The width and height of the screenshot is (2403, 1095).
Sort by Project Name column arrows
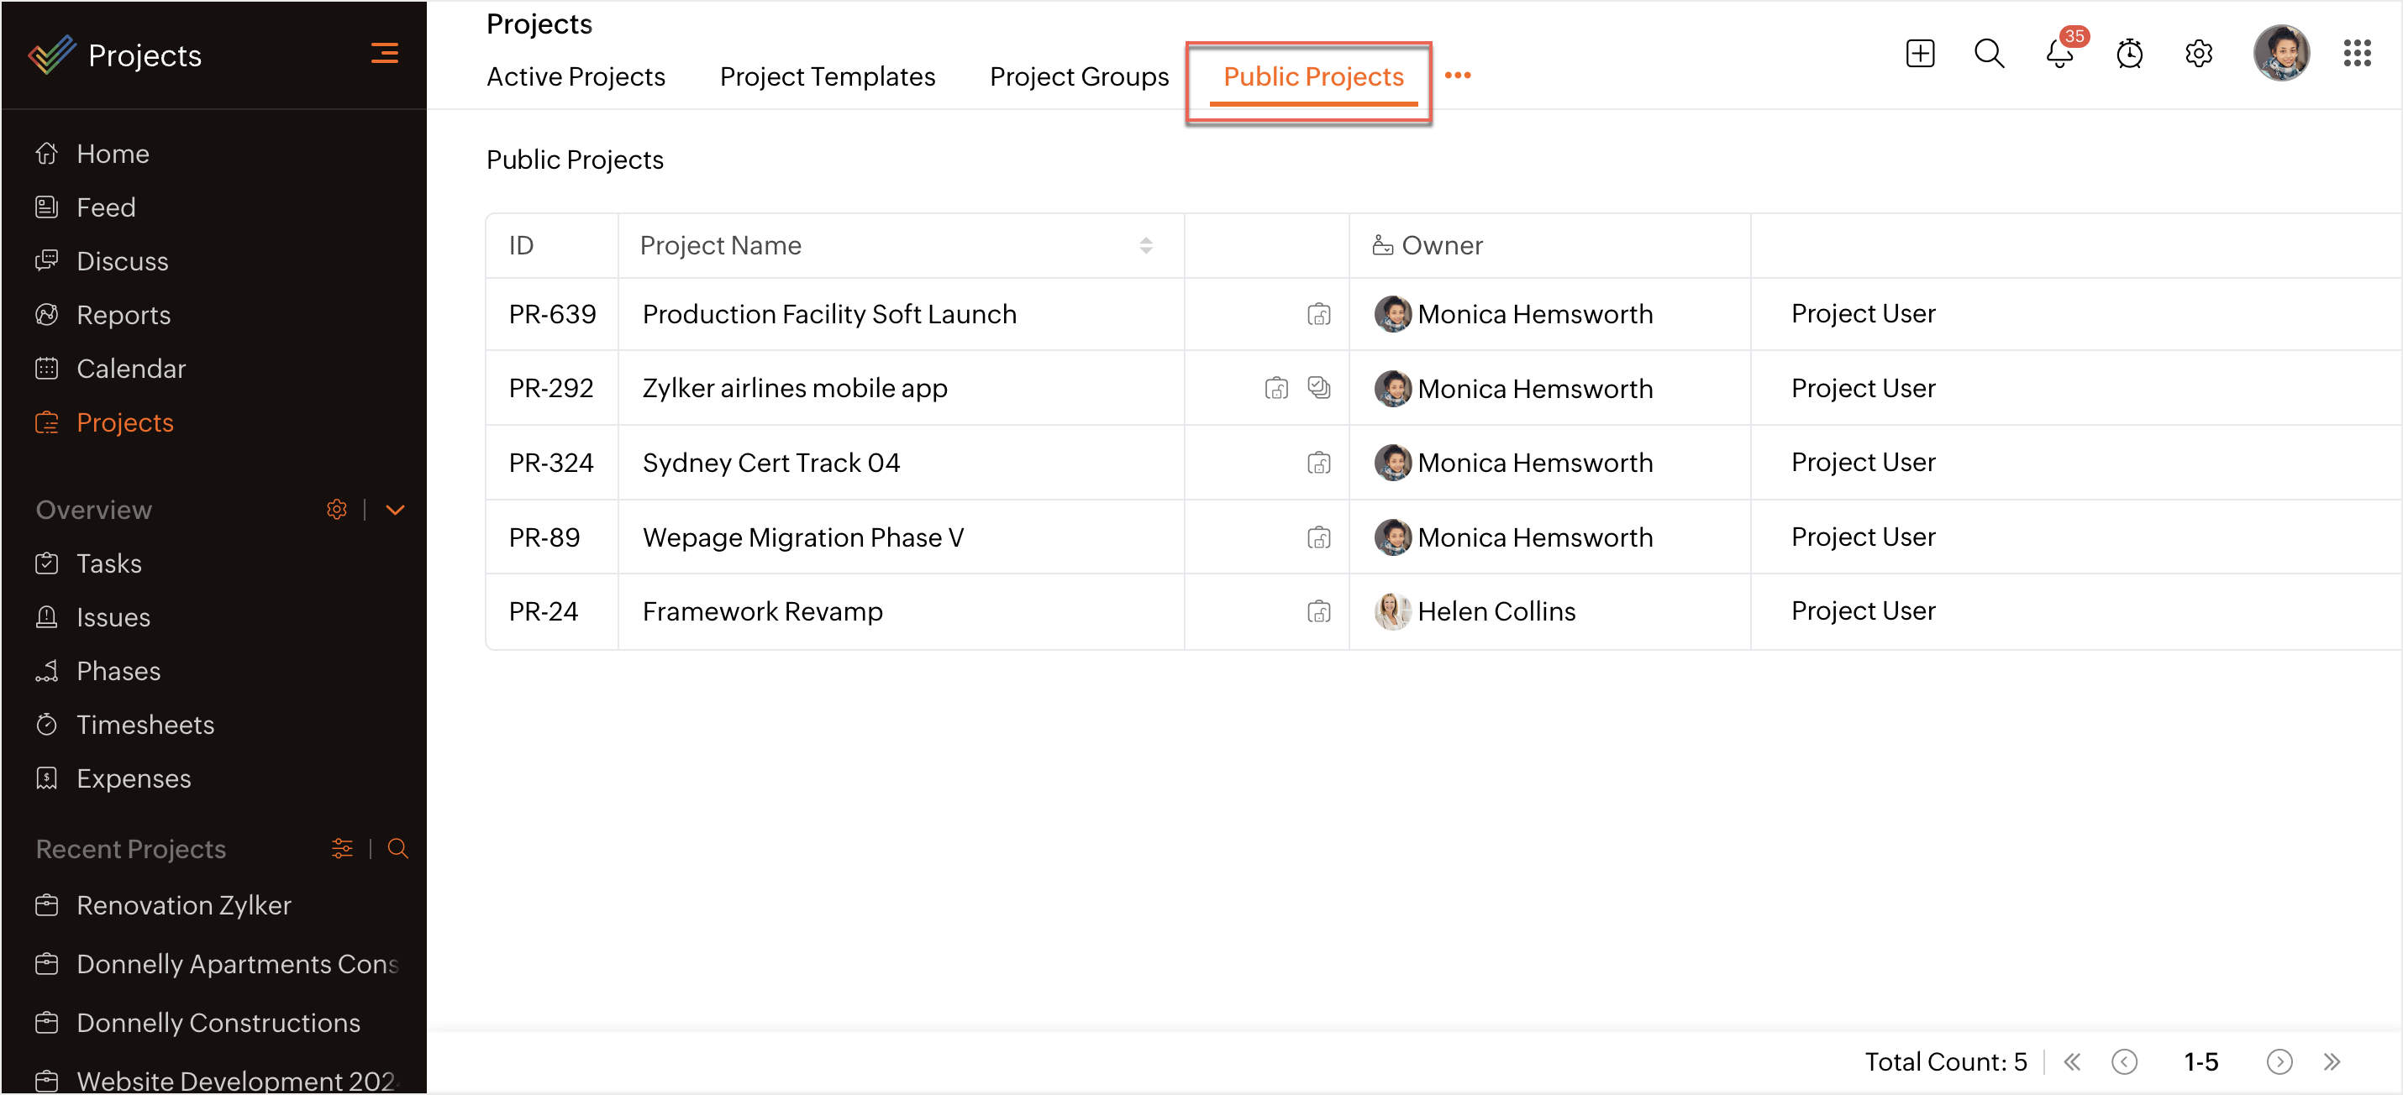coord(1145,246)
